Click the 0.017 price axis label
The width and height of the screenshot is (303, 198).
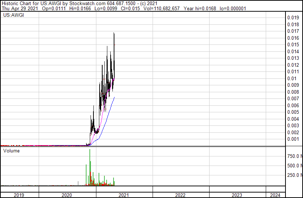point(293,31)
